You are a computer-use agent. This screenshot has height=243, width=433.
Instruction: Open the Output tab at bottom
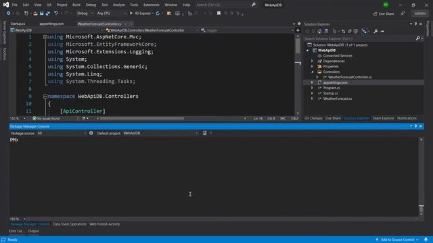click(x=33, y=231)
